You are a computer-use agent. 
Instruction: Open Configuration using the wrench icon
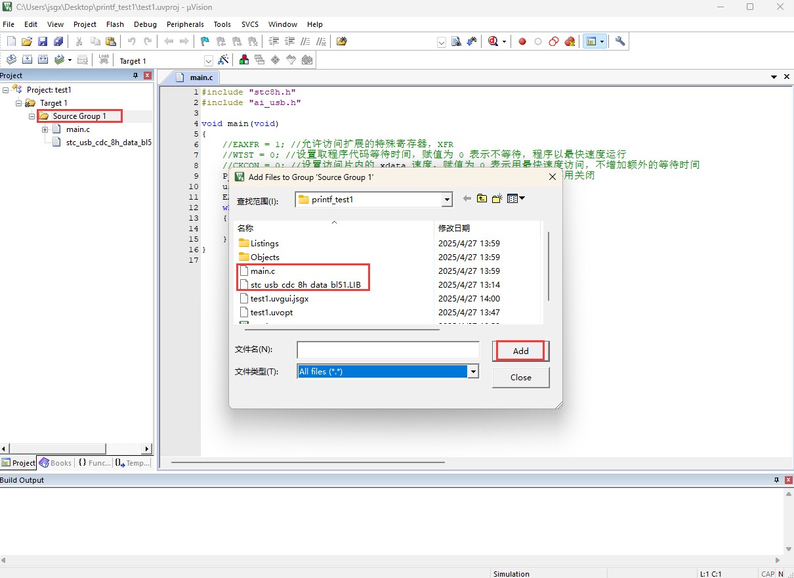click(620, 41)
